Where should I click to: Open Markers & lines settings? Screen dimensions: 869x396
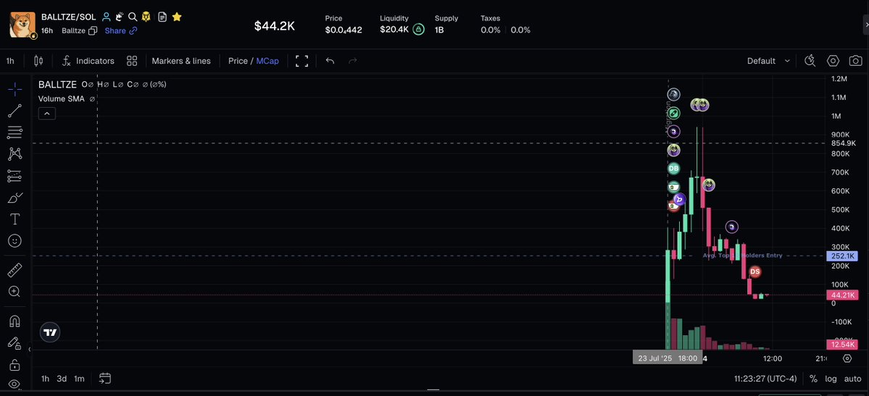181,61
